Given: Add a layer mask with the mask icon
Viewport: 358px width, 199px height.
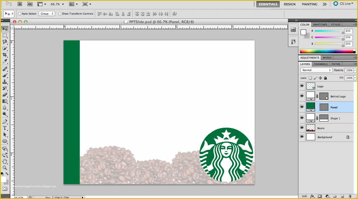Looking at the screenshot, I should pyautogui.click(x=320, y=196).
